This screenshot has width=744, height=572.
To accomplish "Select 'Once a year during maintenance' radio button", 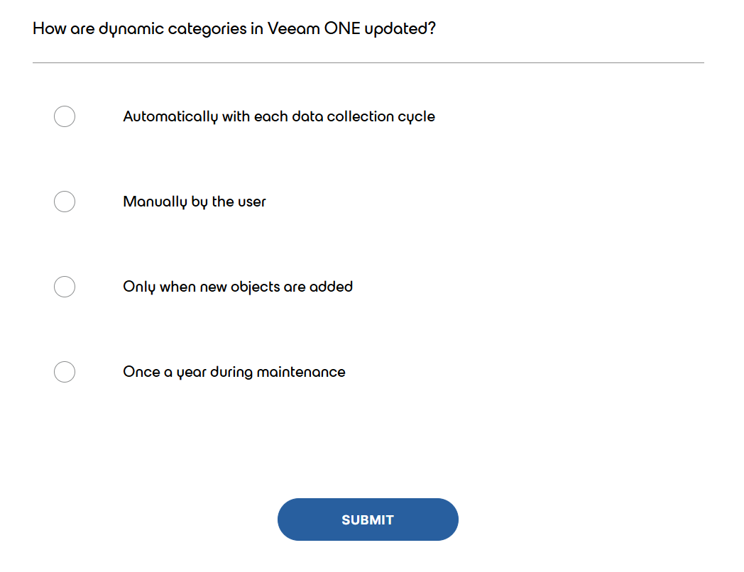I will click(65, 372).
